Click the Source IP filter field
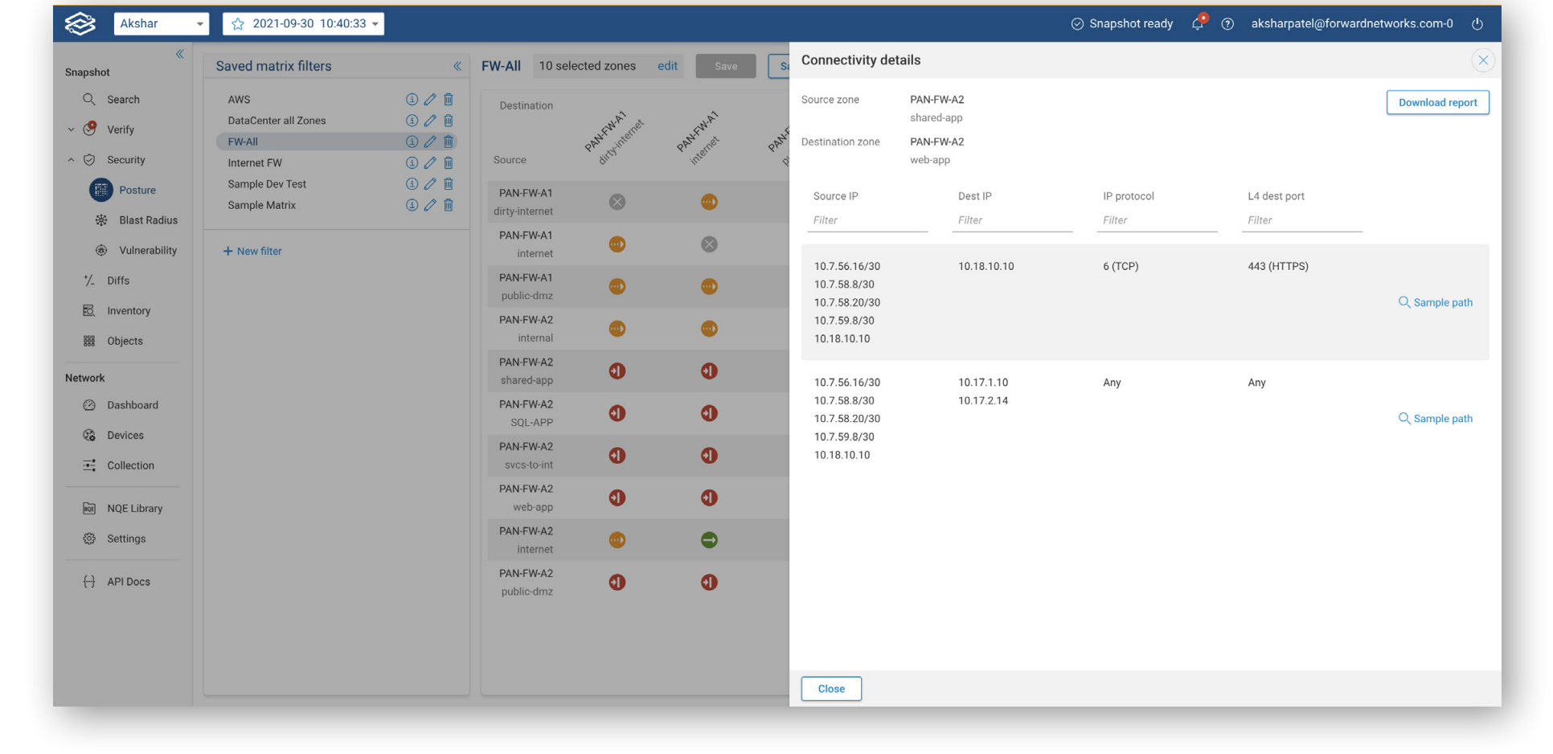The width and height of the screenshot is (1553, 754). 867,220
